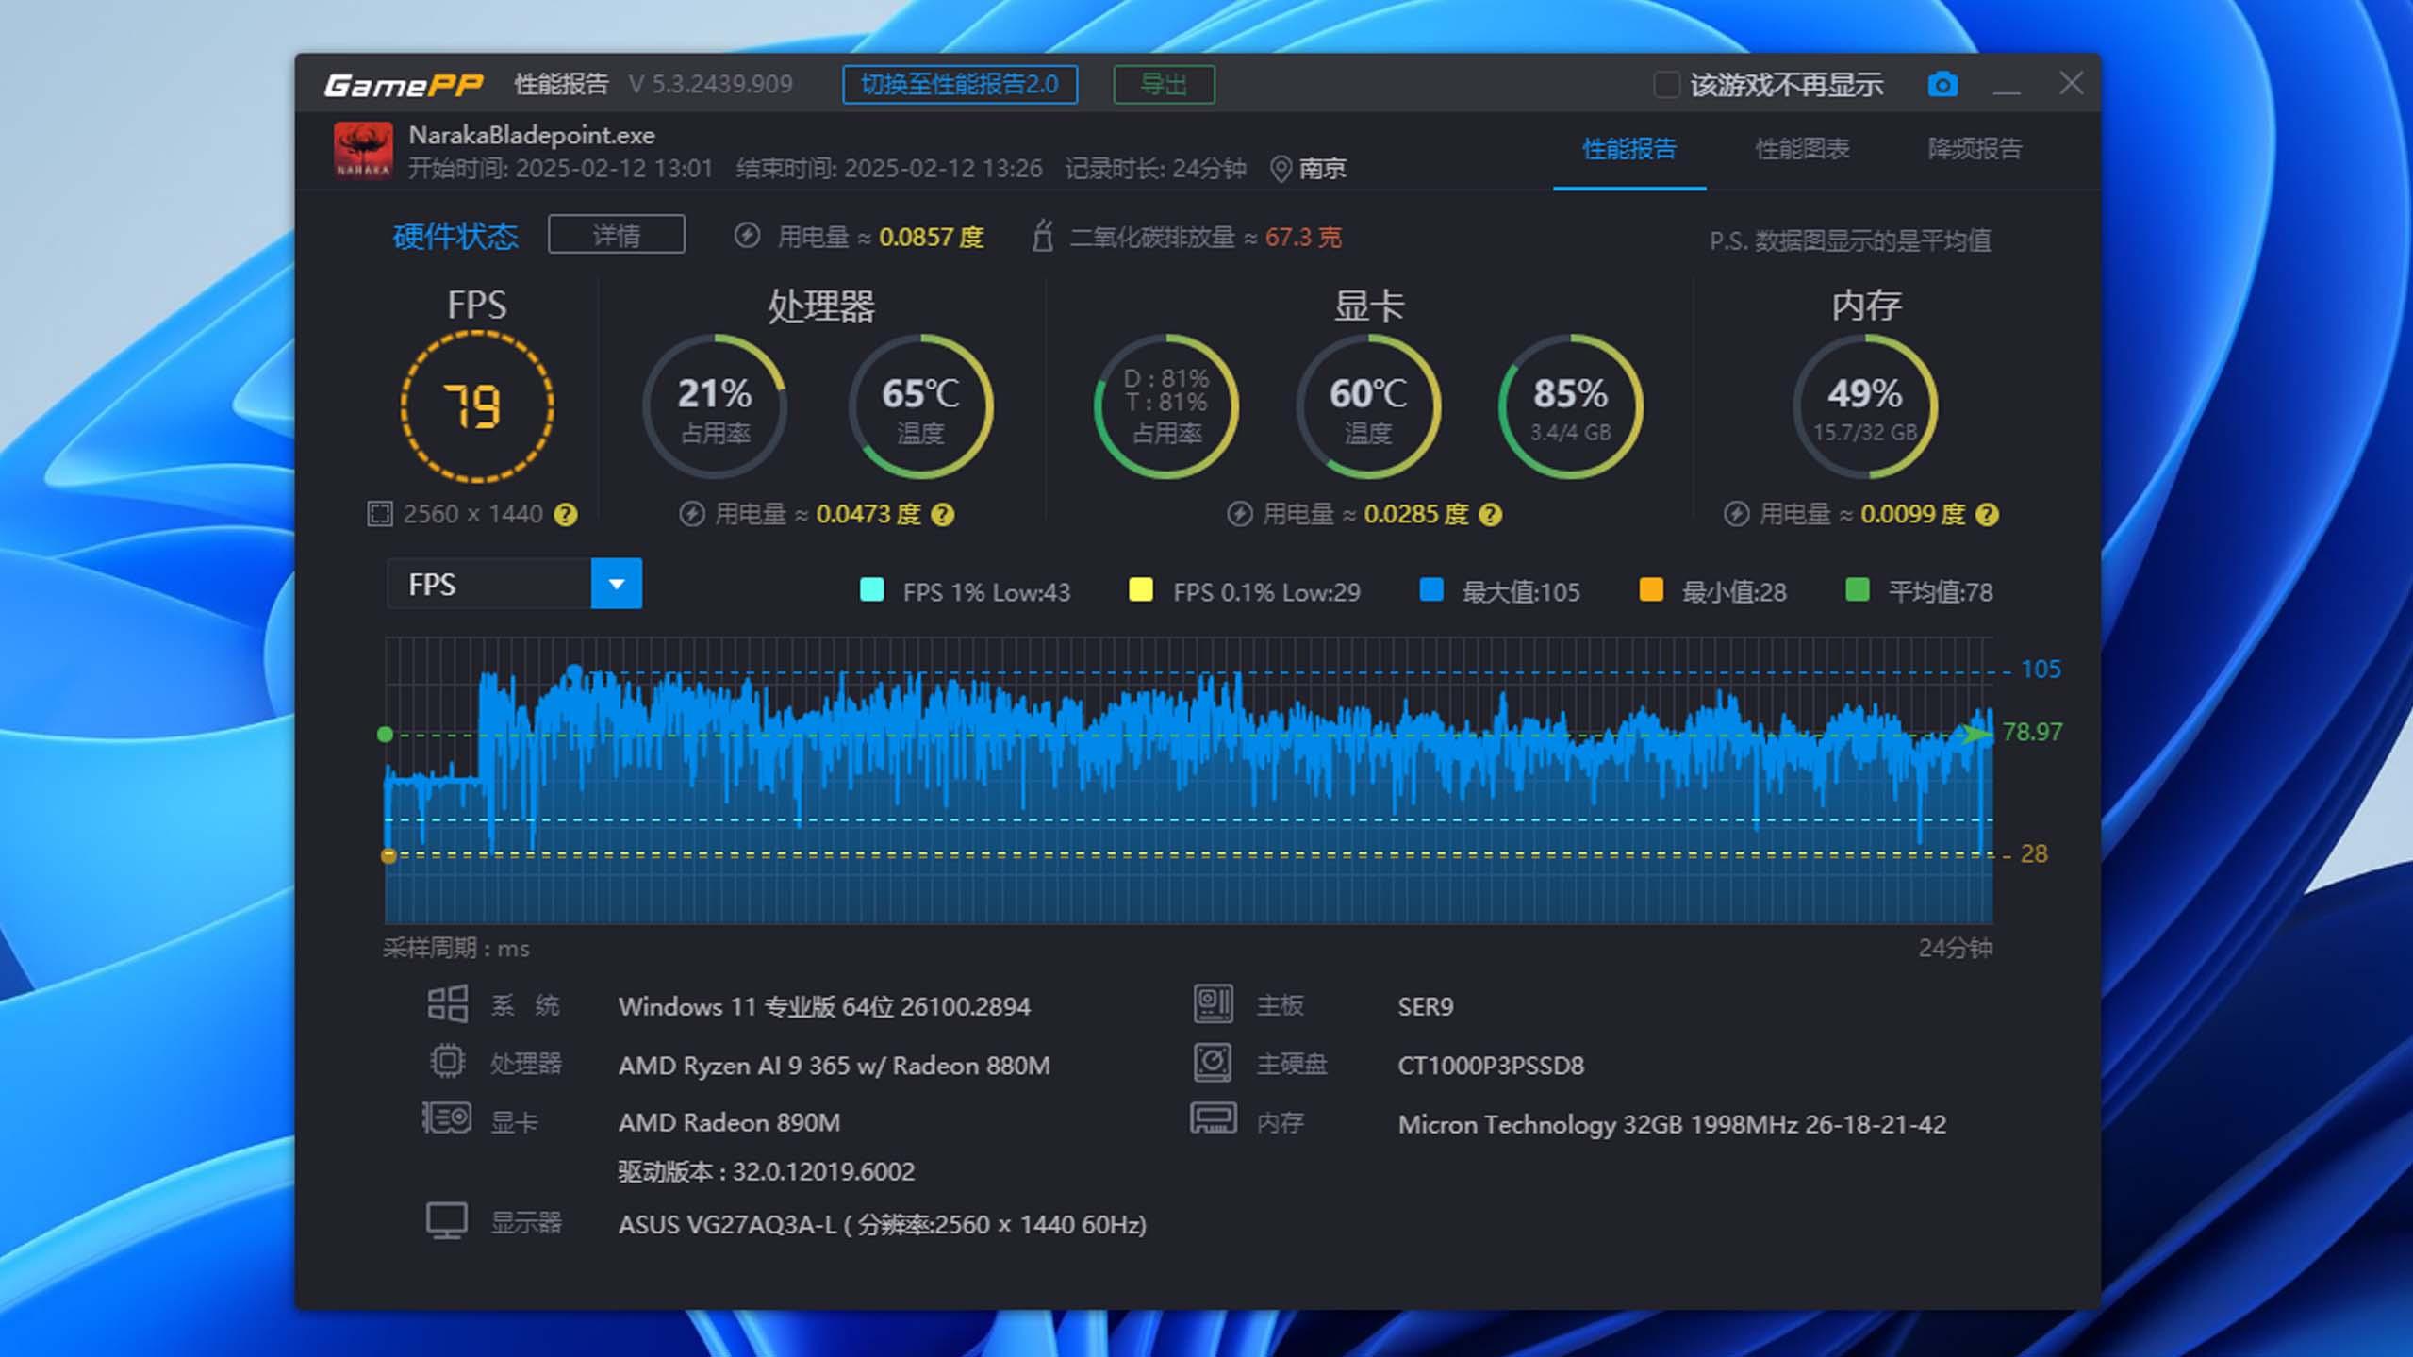The image size is (2413, 1357).
Task: Click the Micron Technology 32GB memory text
Action: 1672,1124
